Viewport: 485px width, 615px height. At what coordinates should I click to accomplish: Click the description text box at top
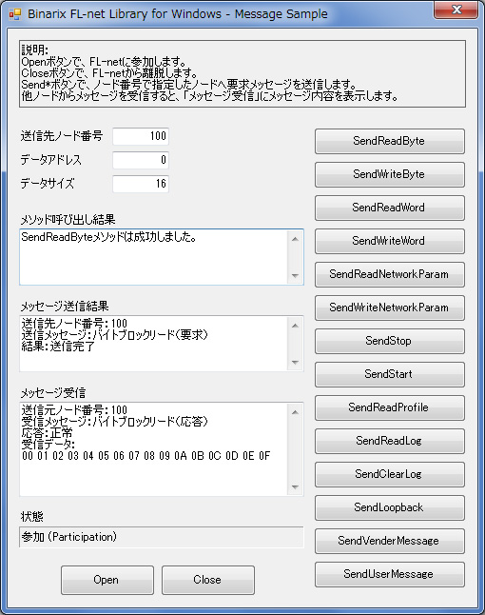click(242, 73)
